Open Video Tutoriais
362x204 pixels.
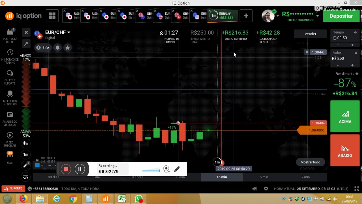click(10, 140)
